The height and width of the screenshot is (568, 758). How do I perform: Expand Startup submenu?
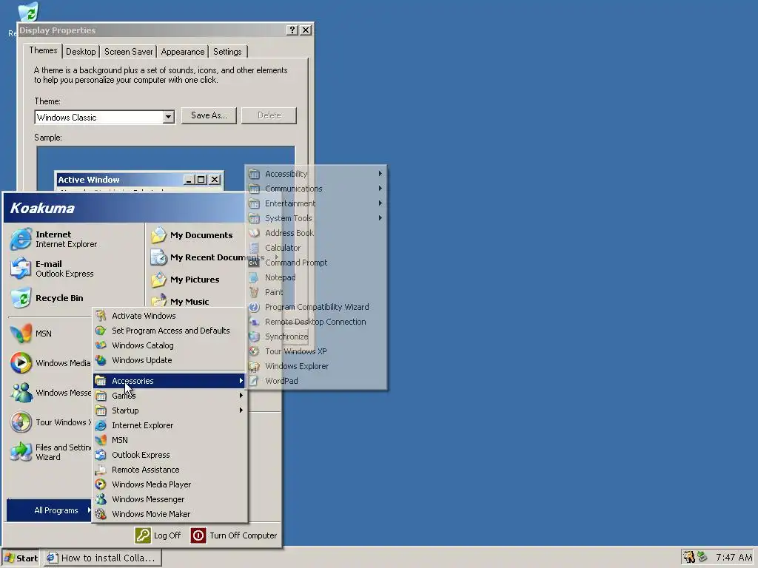pyautogui.click(x=170, y=410)
